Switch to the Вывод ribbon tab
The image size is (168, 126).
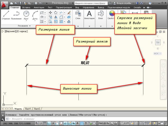pyautogui.click(x=101, y=8)
